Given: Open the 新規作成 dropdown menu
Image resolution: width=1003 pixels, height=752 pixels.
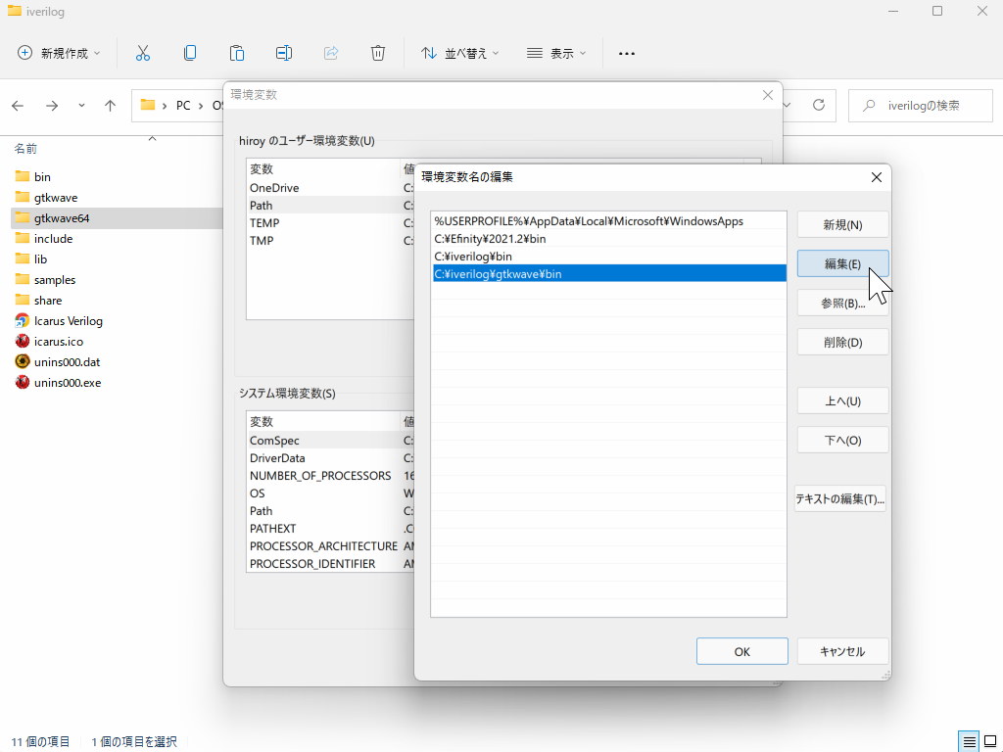Looking at the screenshot, I should click(59, 53).
